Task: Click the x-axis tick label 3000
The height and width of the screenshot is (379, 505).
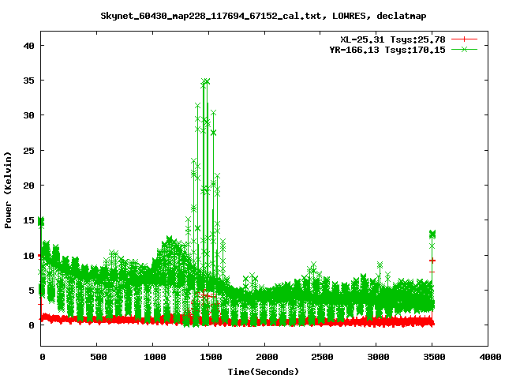Action: click(378, 357)
